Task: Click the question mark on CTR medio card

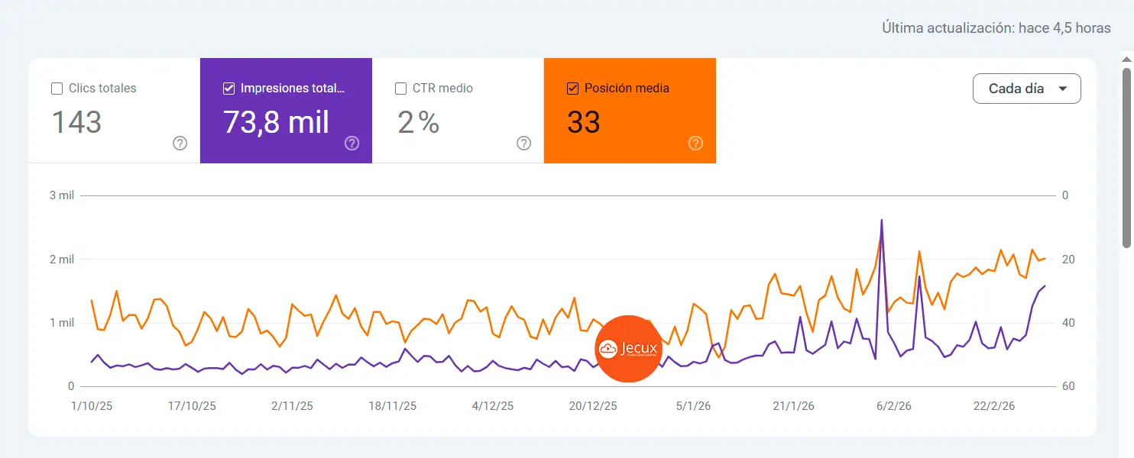Action: 523,143
